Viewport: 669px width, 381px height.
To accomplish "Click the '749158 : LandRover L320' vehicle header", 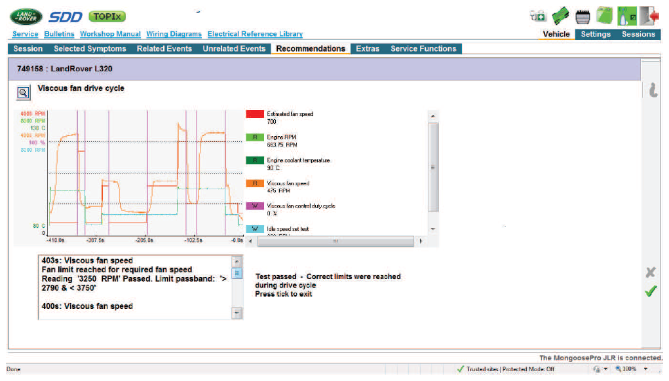I will 65,69.
